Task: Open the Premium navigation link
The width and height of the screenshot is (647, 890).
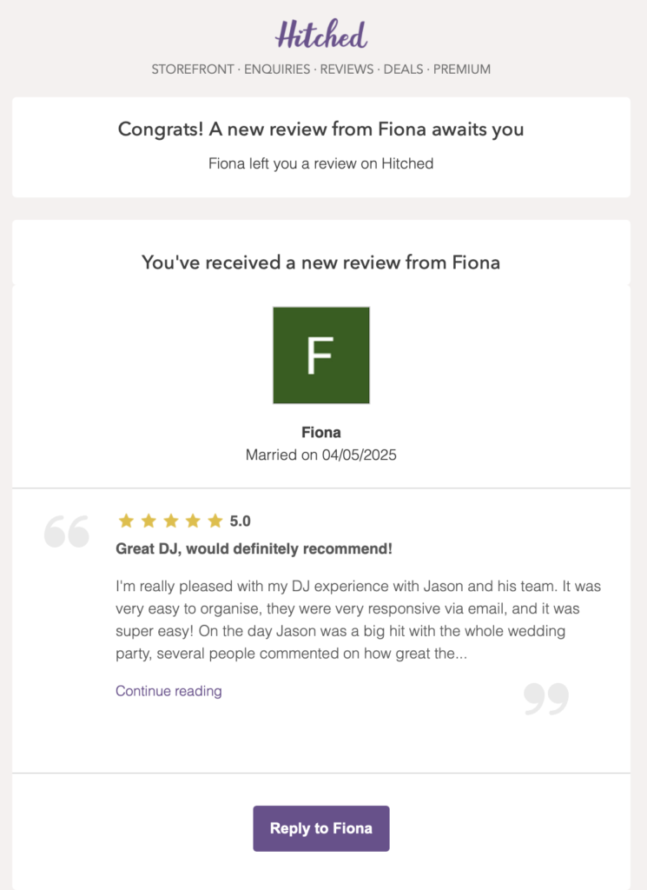Action: [x=462, y=70]
